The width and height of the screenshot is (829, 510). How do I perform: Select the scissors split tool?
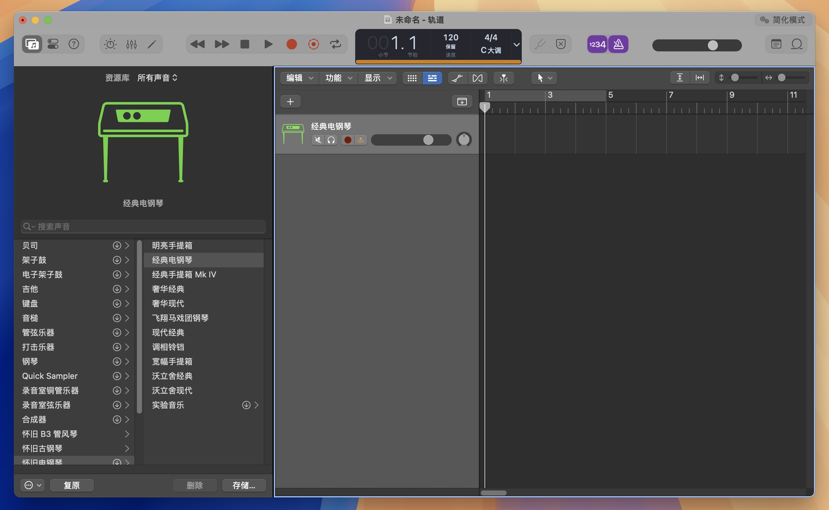point(504,78)
